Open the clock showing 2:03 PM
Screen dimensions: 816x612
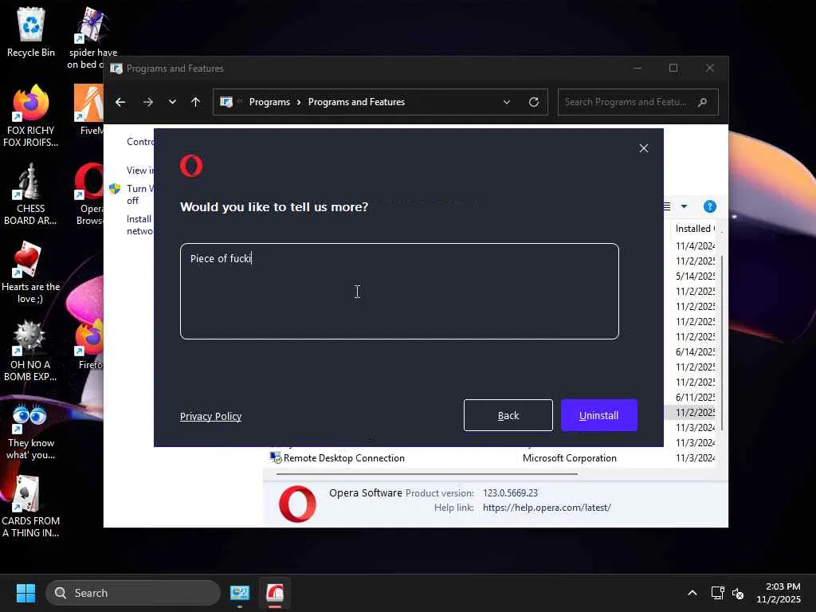click(778, 593)
